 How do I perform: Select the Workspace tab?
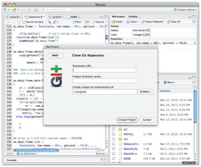(118, 17)
